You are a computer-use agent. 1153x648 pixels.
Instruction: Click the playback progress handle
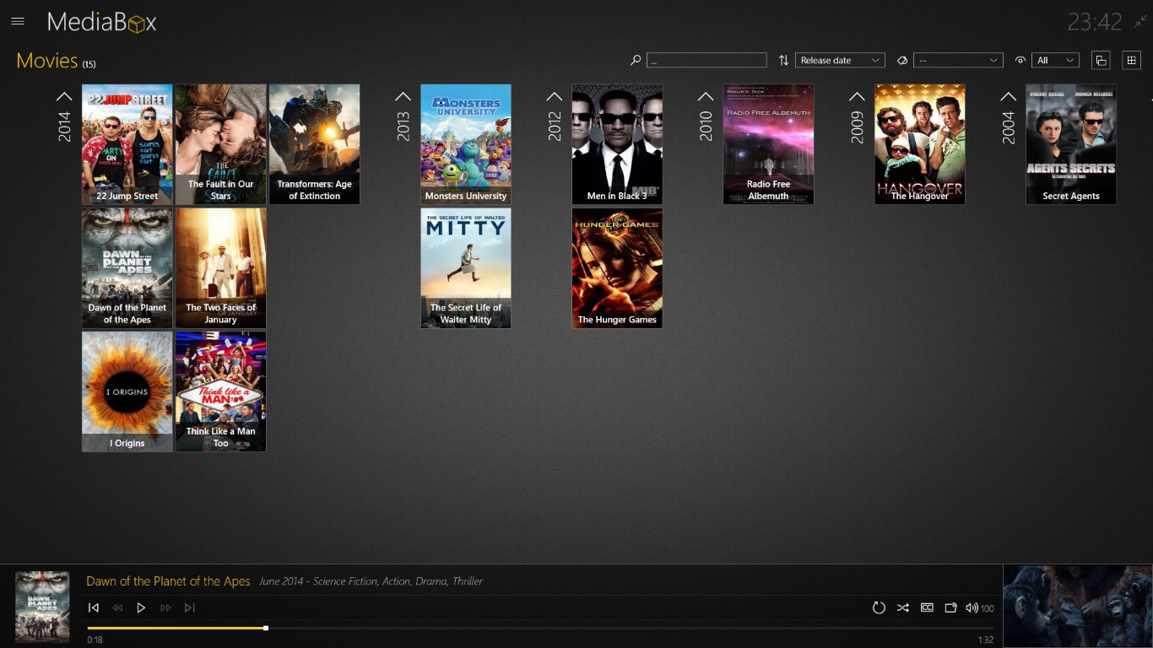coord(266,628)
